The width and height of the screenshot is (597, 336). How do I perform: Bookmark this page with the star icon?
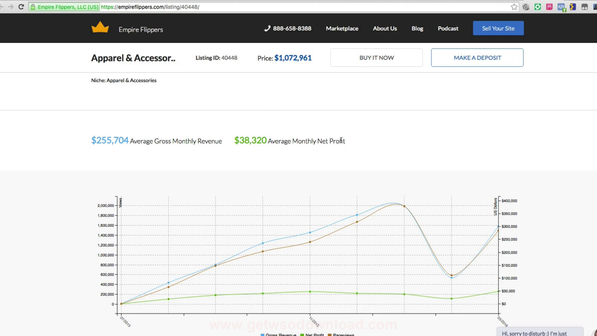click(x=514, y=7)
